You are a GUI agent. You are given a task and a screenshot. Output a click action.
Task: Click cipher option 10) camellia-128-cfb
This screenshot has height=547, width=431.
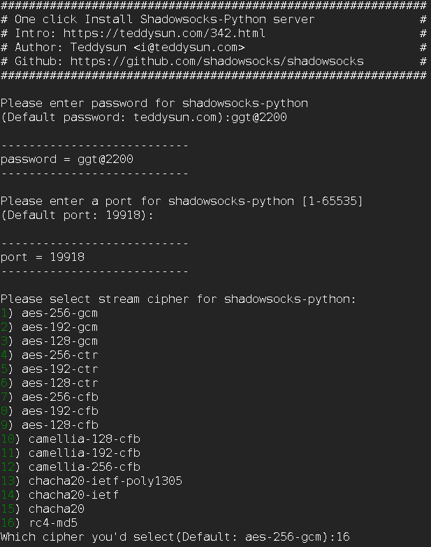[x=71, y=439]
